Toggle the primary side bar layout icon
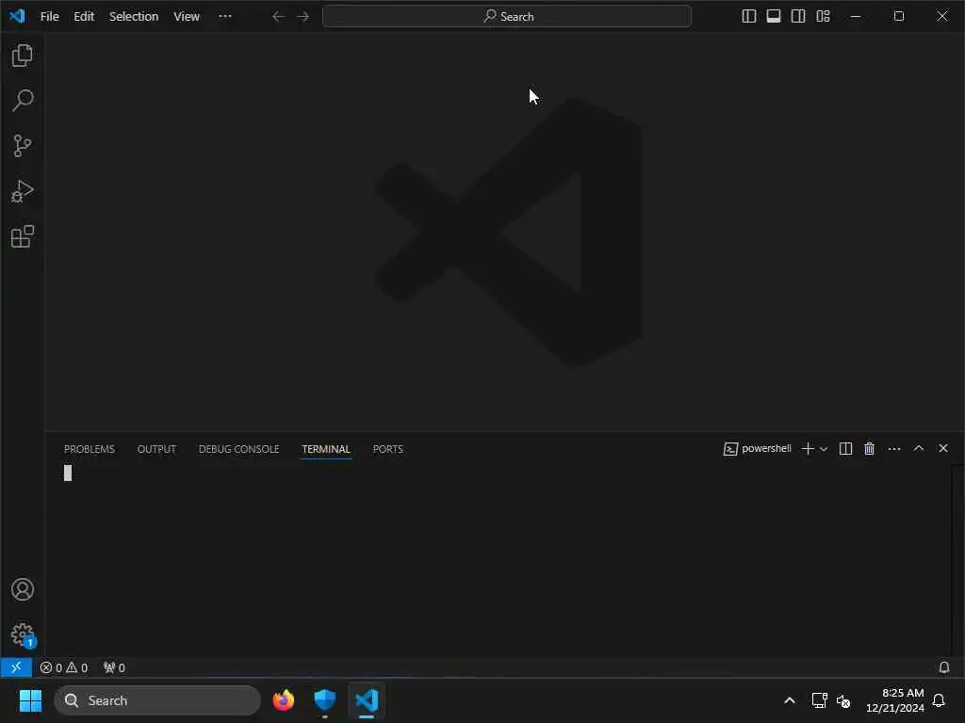The height and width of the screenshot is (723, 965). point(749,17)
